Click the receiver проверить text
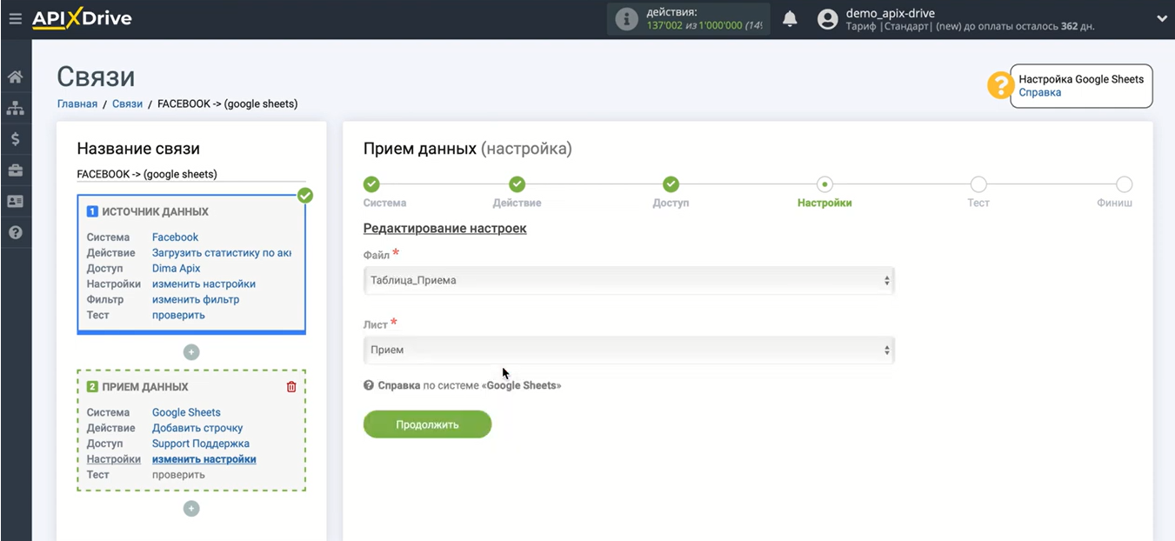This screenshot has width=1175, height=541. (178, 475)
